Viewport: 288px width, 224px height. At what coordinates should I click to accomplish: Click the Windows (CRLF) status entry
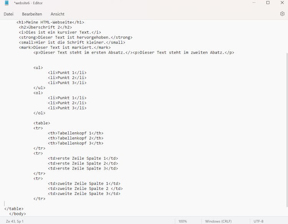pyautogui.click(x=218, y=221)
